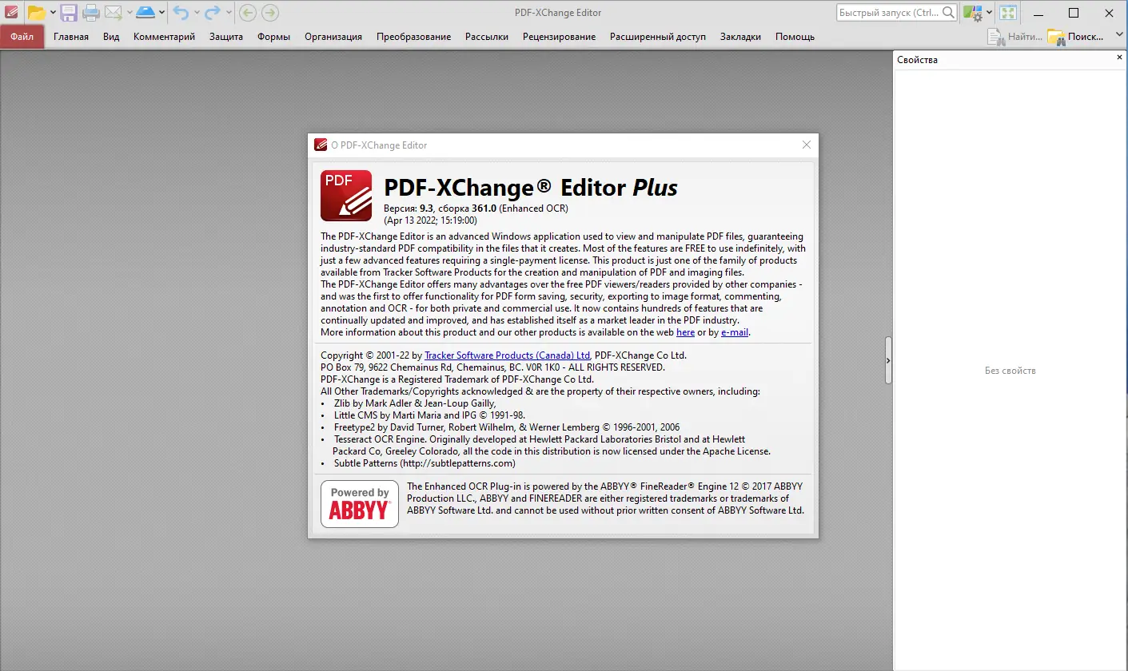Click the 'О PDF-XChange Editor' dialog title
The width and height of the screenshot is (1128, 671).
point(379,145)
